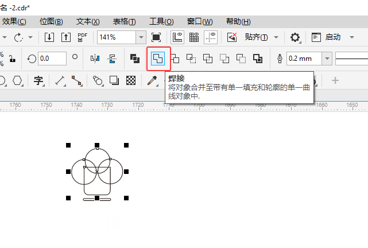This screenshot has width=368, height=248.
Task: Click the Simplify shaping icon
Action: point(208,59)
